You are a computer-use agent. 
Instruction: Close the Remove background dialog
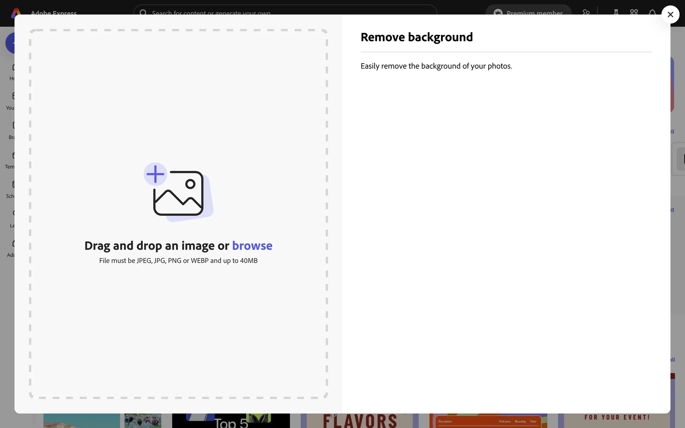point(670,15)
